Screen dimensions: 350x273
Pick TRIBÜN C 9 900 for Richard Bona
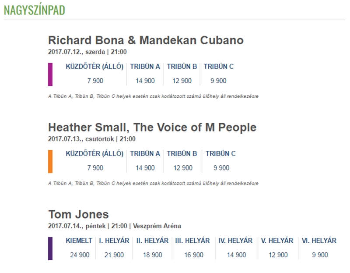(x=219, y=74)
